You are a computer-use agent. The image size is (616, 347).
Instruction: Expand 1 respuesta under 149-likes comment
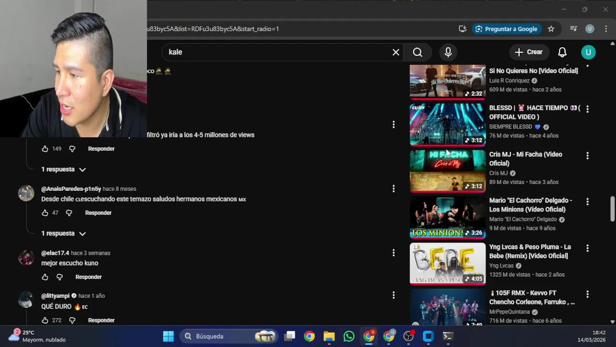pyautogui.click(x=64, y=170)
